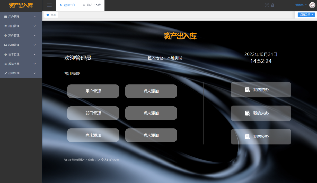Image resolution: width=317 pixels, height=183 pixels.
Task: Click the 文件管理 sidebar icon
Action: [x=6, y=36]
